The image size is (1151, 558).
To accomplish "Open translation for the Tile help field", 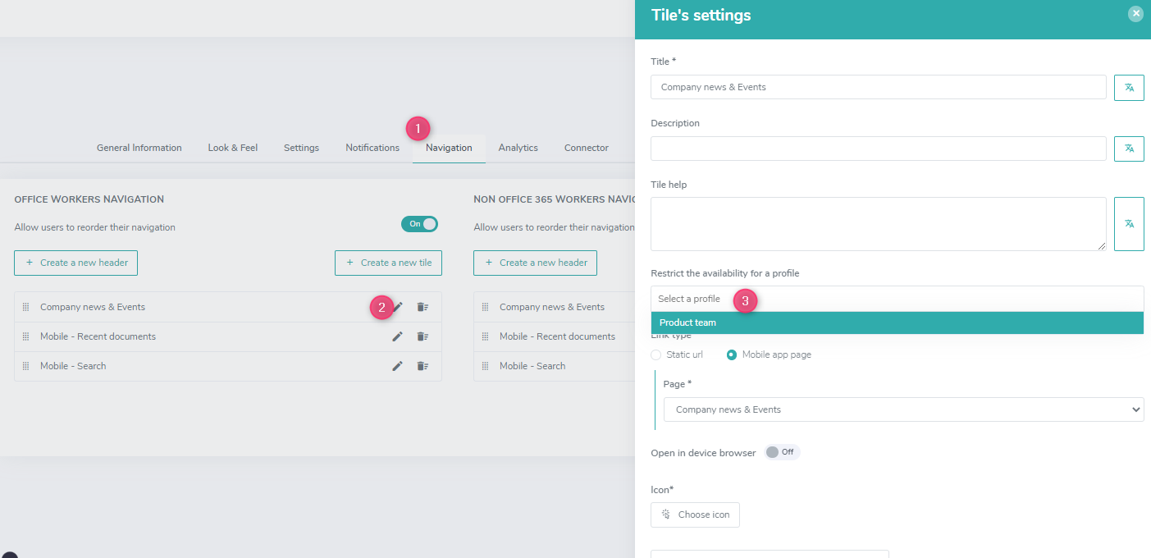I will [x=1129, y=224].
